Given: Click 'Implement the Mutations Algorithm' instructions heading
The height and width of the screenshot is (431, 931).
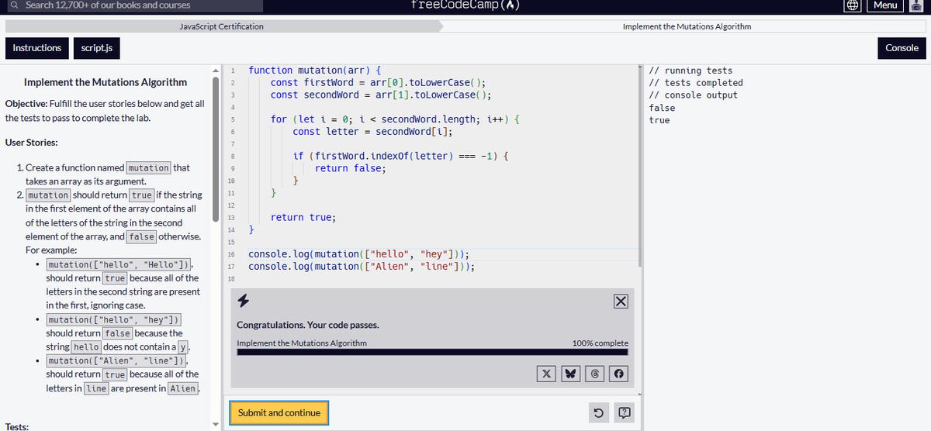Looking at the screenshot, I should pyautogui.click(x=106, y=82).
